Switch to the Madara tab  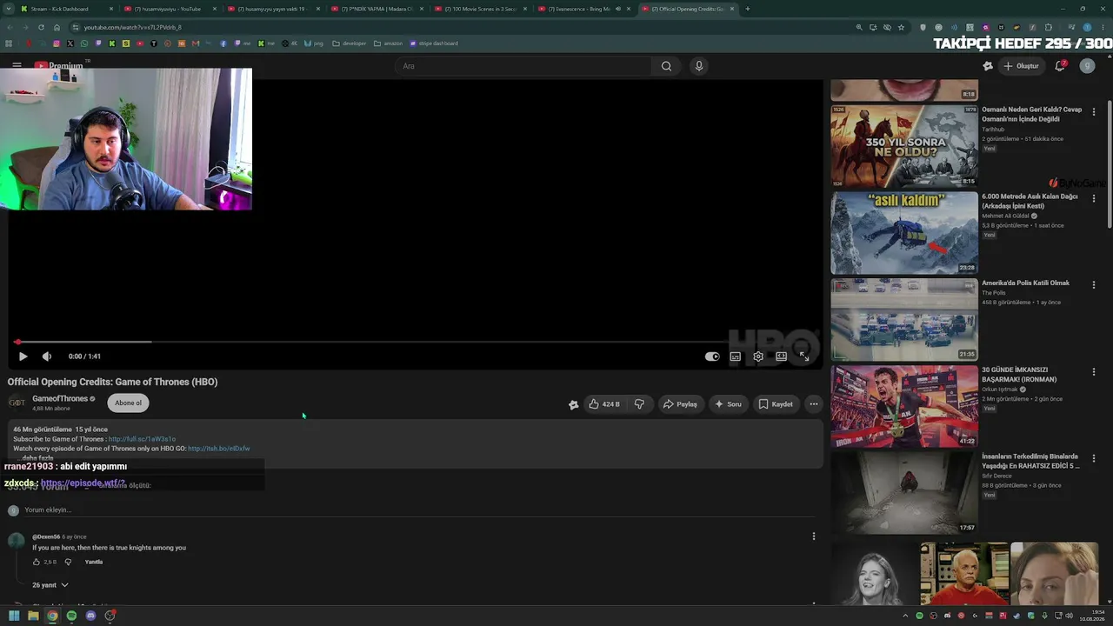click(376, 9)
